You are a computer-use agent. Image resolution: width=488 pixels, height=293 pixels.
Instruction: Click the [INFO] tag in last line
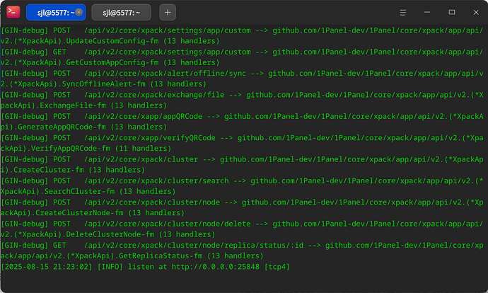point(110,267)
